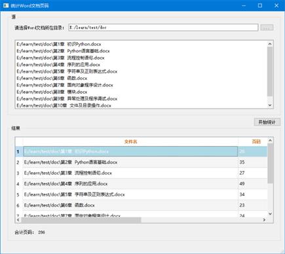
Task: Click the results table scroll-up arrow
Action: tap(270, 140)
